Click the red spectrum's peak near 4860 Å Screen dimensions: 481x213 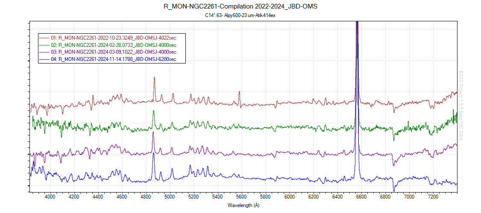click(154, 78)
